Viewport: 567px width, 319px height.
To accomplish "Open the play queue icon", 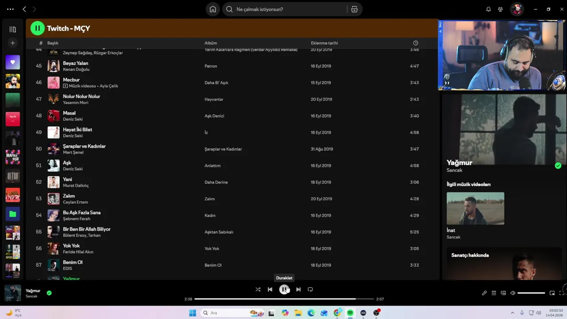I will [x=494, y=293].
